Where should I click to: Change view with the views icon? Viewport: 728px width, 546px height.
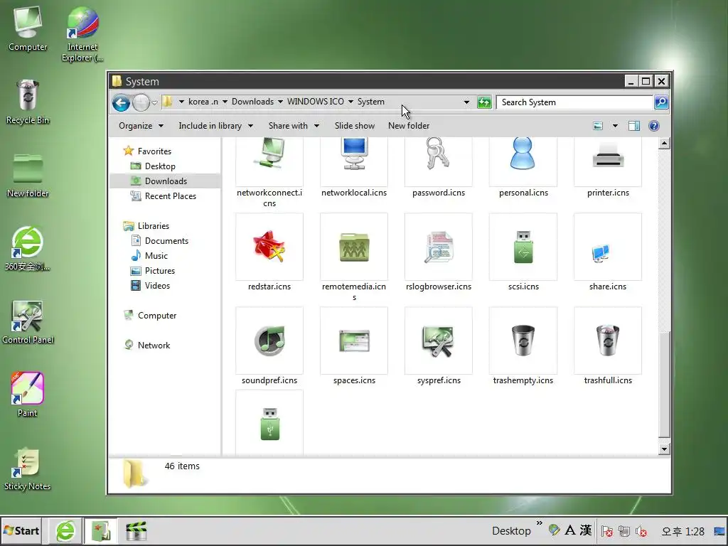click(598, 126)
